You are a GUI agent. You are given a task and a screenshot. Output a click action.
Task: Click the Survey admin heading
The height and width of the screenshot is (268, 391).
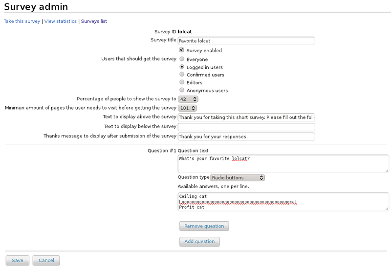click(36, 7)
